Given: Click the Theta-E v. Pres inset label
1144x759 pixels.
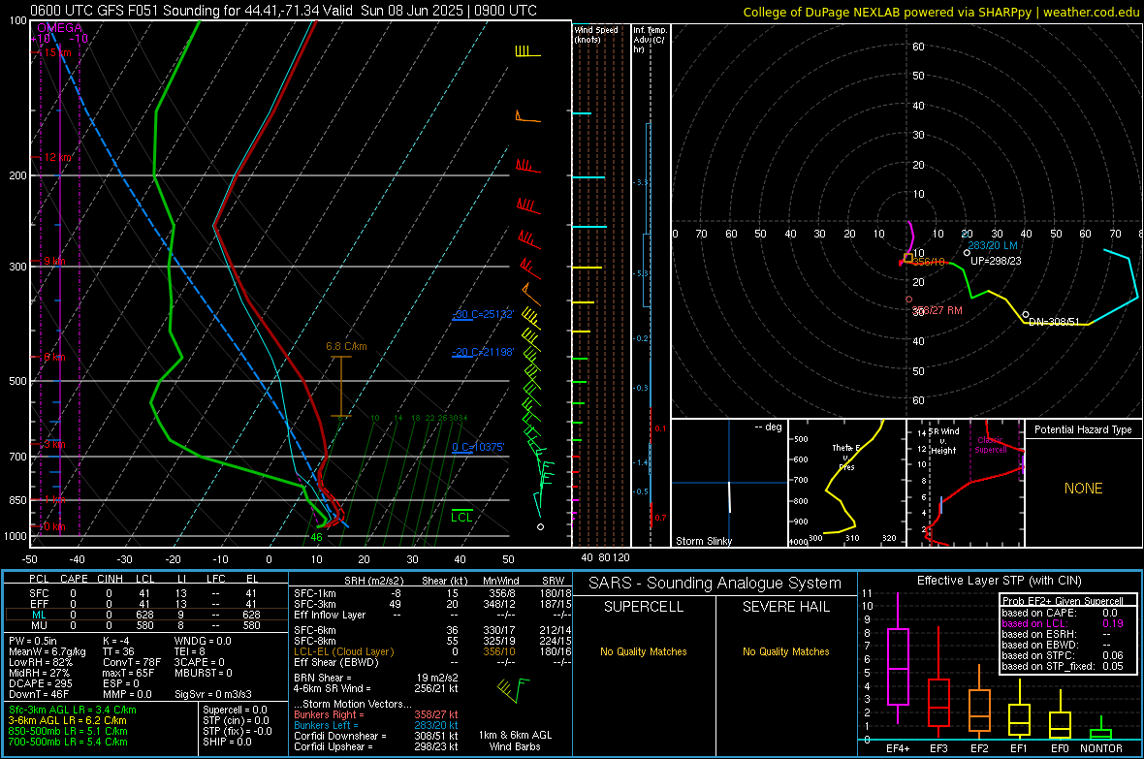Looking at the screenshot, I should click(846, 457).
